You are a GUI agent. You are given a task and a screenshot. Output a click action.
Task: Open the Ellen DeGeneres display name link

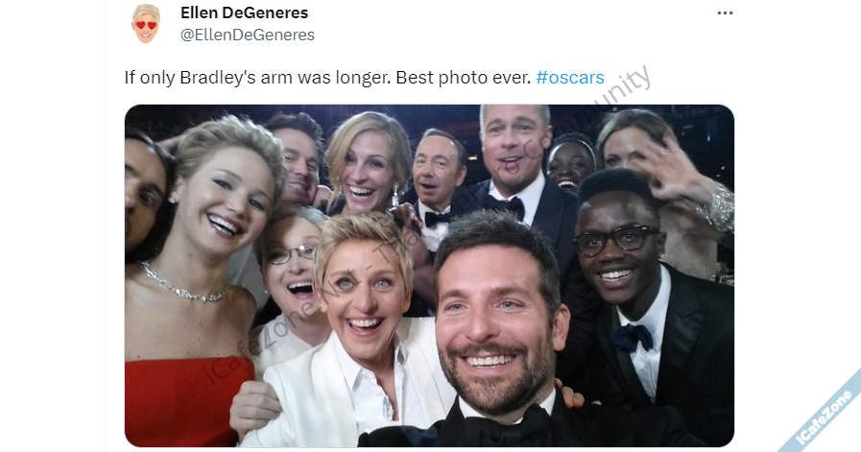pos(244,12)
